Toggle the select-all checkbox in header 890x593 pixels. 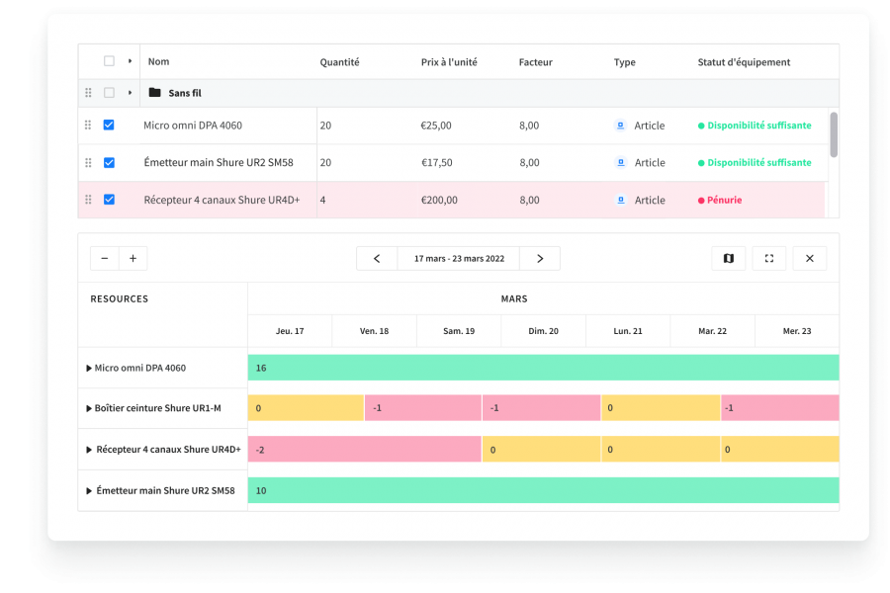109,61
